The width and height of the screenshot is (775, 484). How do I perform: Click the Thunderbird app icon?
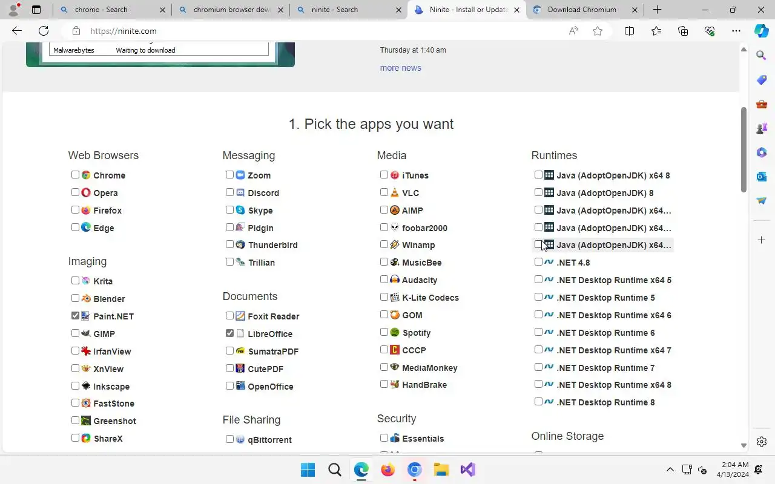[240, 244]
